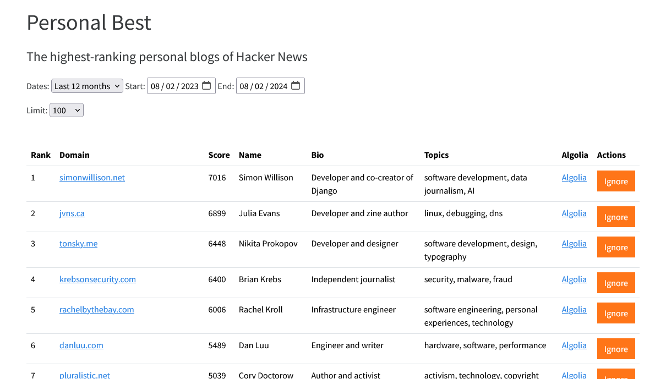Click the score value 6448
The width and height of the screenshot is (666, 379).
[217, 244]
